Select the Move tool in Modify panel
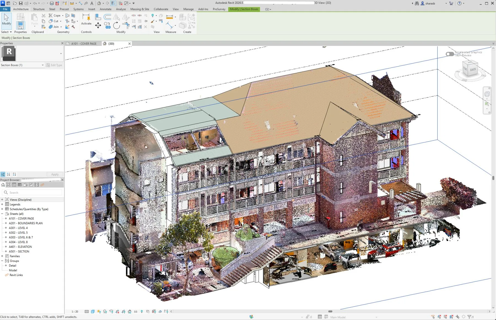Screen dimensions: 496x320 (98, 26)
